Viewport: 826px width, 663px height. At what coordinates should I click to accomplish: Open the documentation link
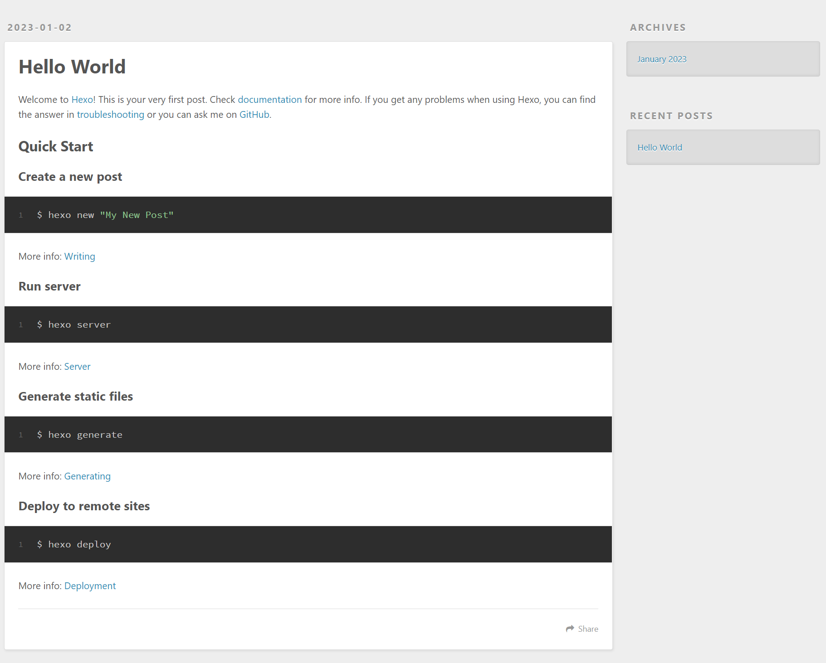click(269, 100)
